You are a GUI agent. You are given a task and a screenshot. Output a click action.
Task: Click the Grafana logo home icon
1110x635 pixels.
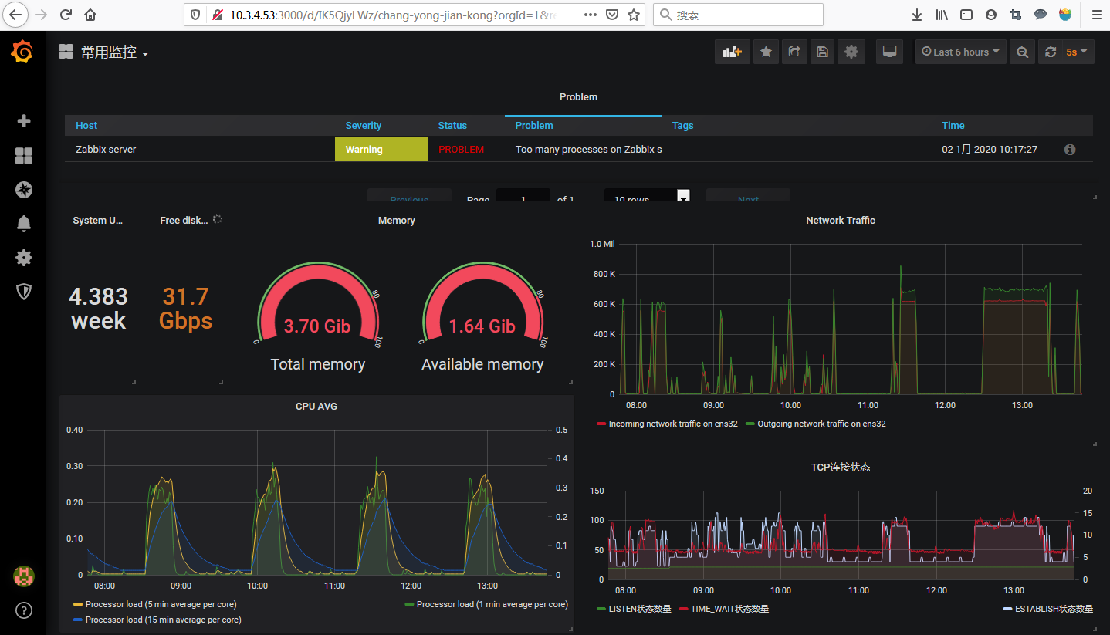click(x=22, y=52)
